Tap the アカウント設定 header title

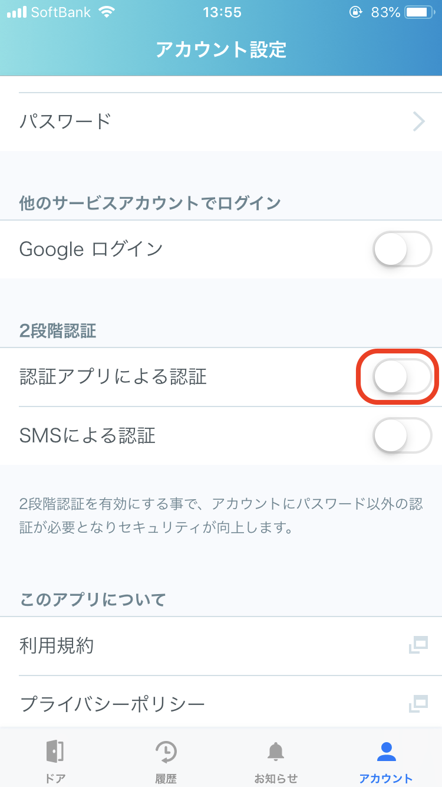(x=221, y=50)
